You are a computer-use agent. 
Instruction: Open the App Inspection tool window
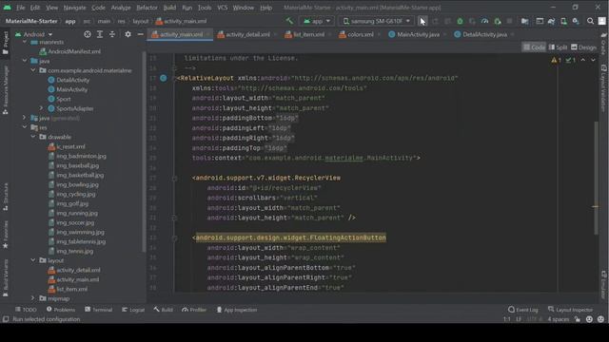(237, 310)
